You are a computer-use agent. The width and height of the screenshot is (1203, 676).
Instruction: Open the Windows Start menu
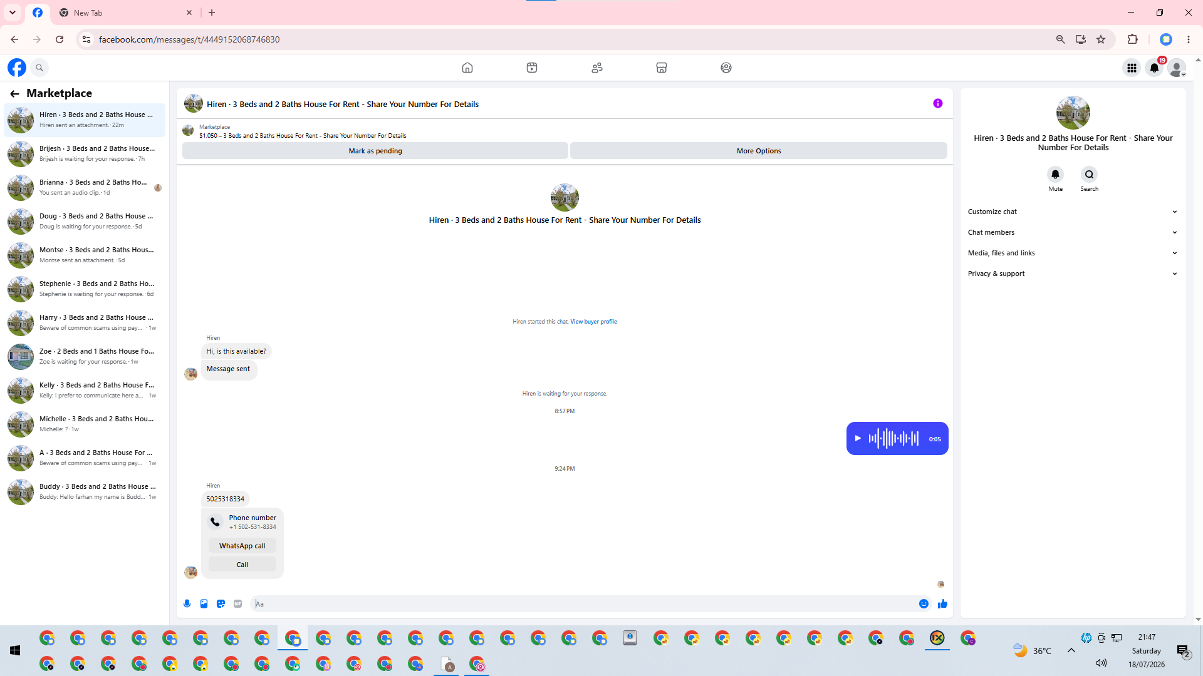coord(15,651)
